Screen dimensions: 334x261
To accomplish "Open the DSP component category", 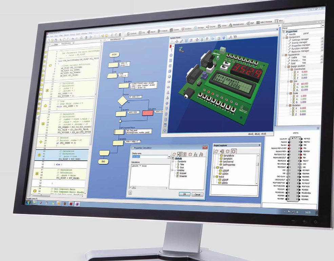I will [250, 23].
